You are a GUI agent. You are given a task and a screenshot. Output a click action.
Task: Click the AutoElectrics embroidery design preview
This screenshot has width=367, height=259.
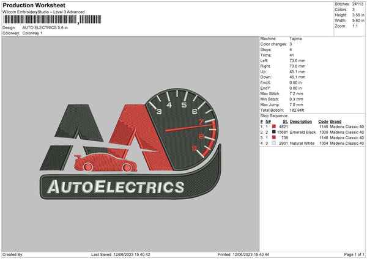[130, 144]
